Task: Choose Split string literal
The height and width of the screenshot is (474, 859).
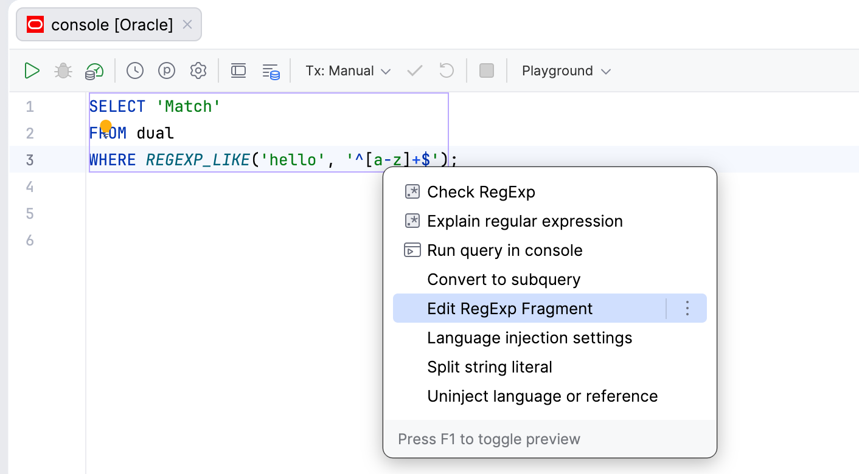Action: coord(550,367)
